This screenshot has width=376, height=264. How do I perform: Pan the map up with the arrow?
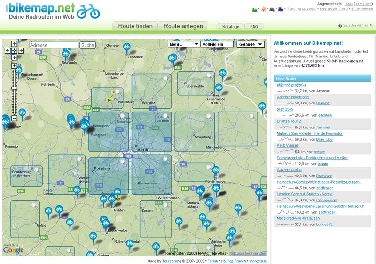[14, 44]
